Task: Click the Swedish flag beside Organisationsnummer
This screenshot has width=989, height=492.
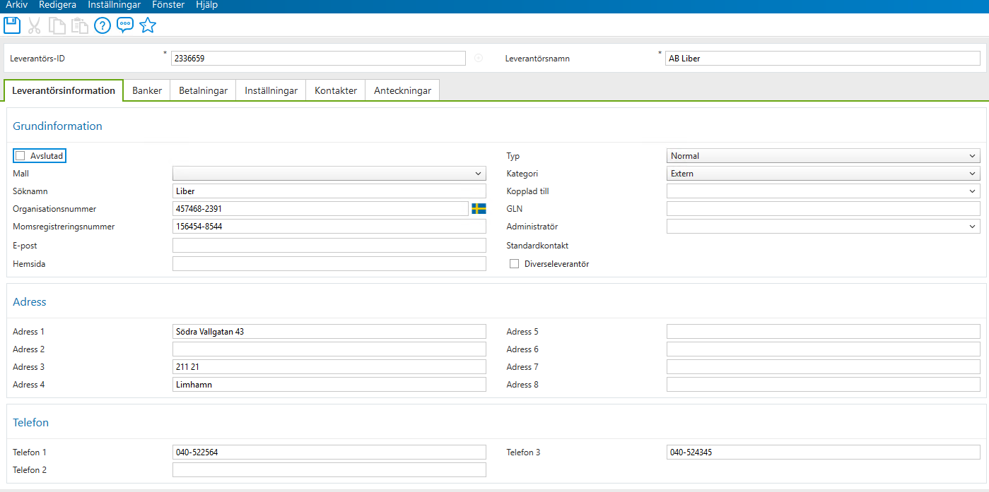Action: [x=477, y=208]
